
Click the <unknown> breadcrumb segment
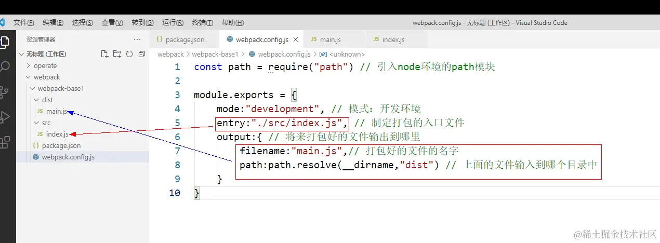[x=347, y=54]
